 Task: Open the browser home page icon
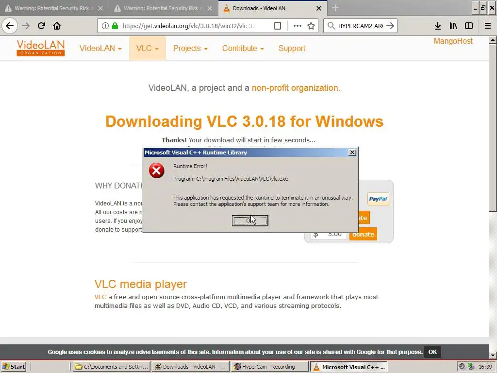(57, 26)
